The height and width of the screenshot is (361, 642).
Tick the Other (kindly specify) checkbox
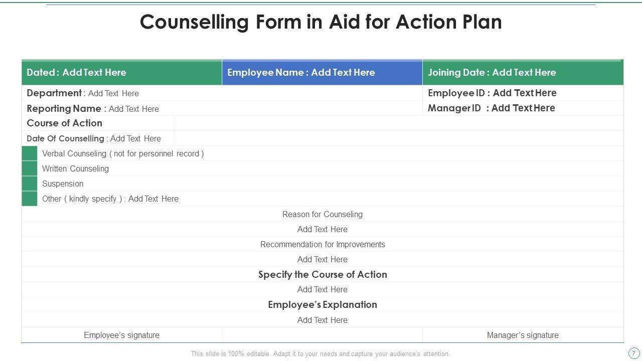coord(30,199)
